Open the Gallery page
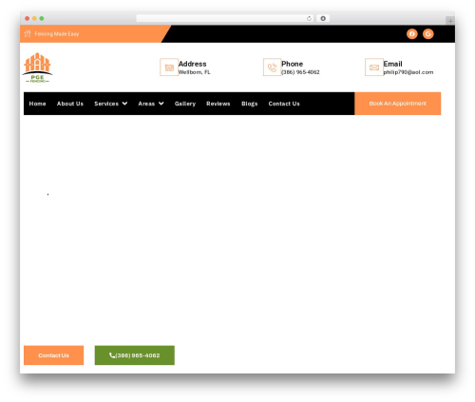 point(185,104)
